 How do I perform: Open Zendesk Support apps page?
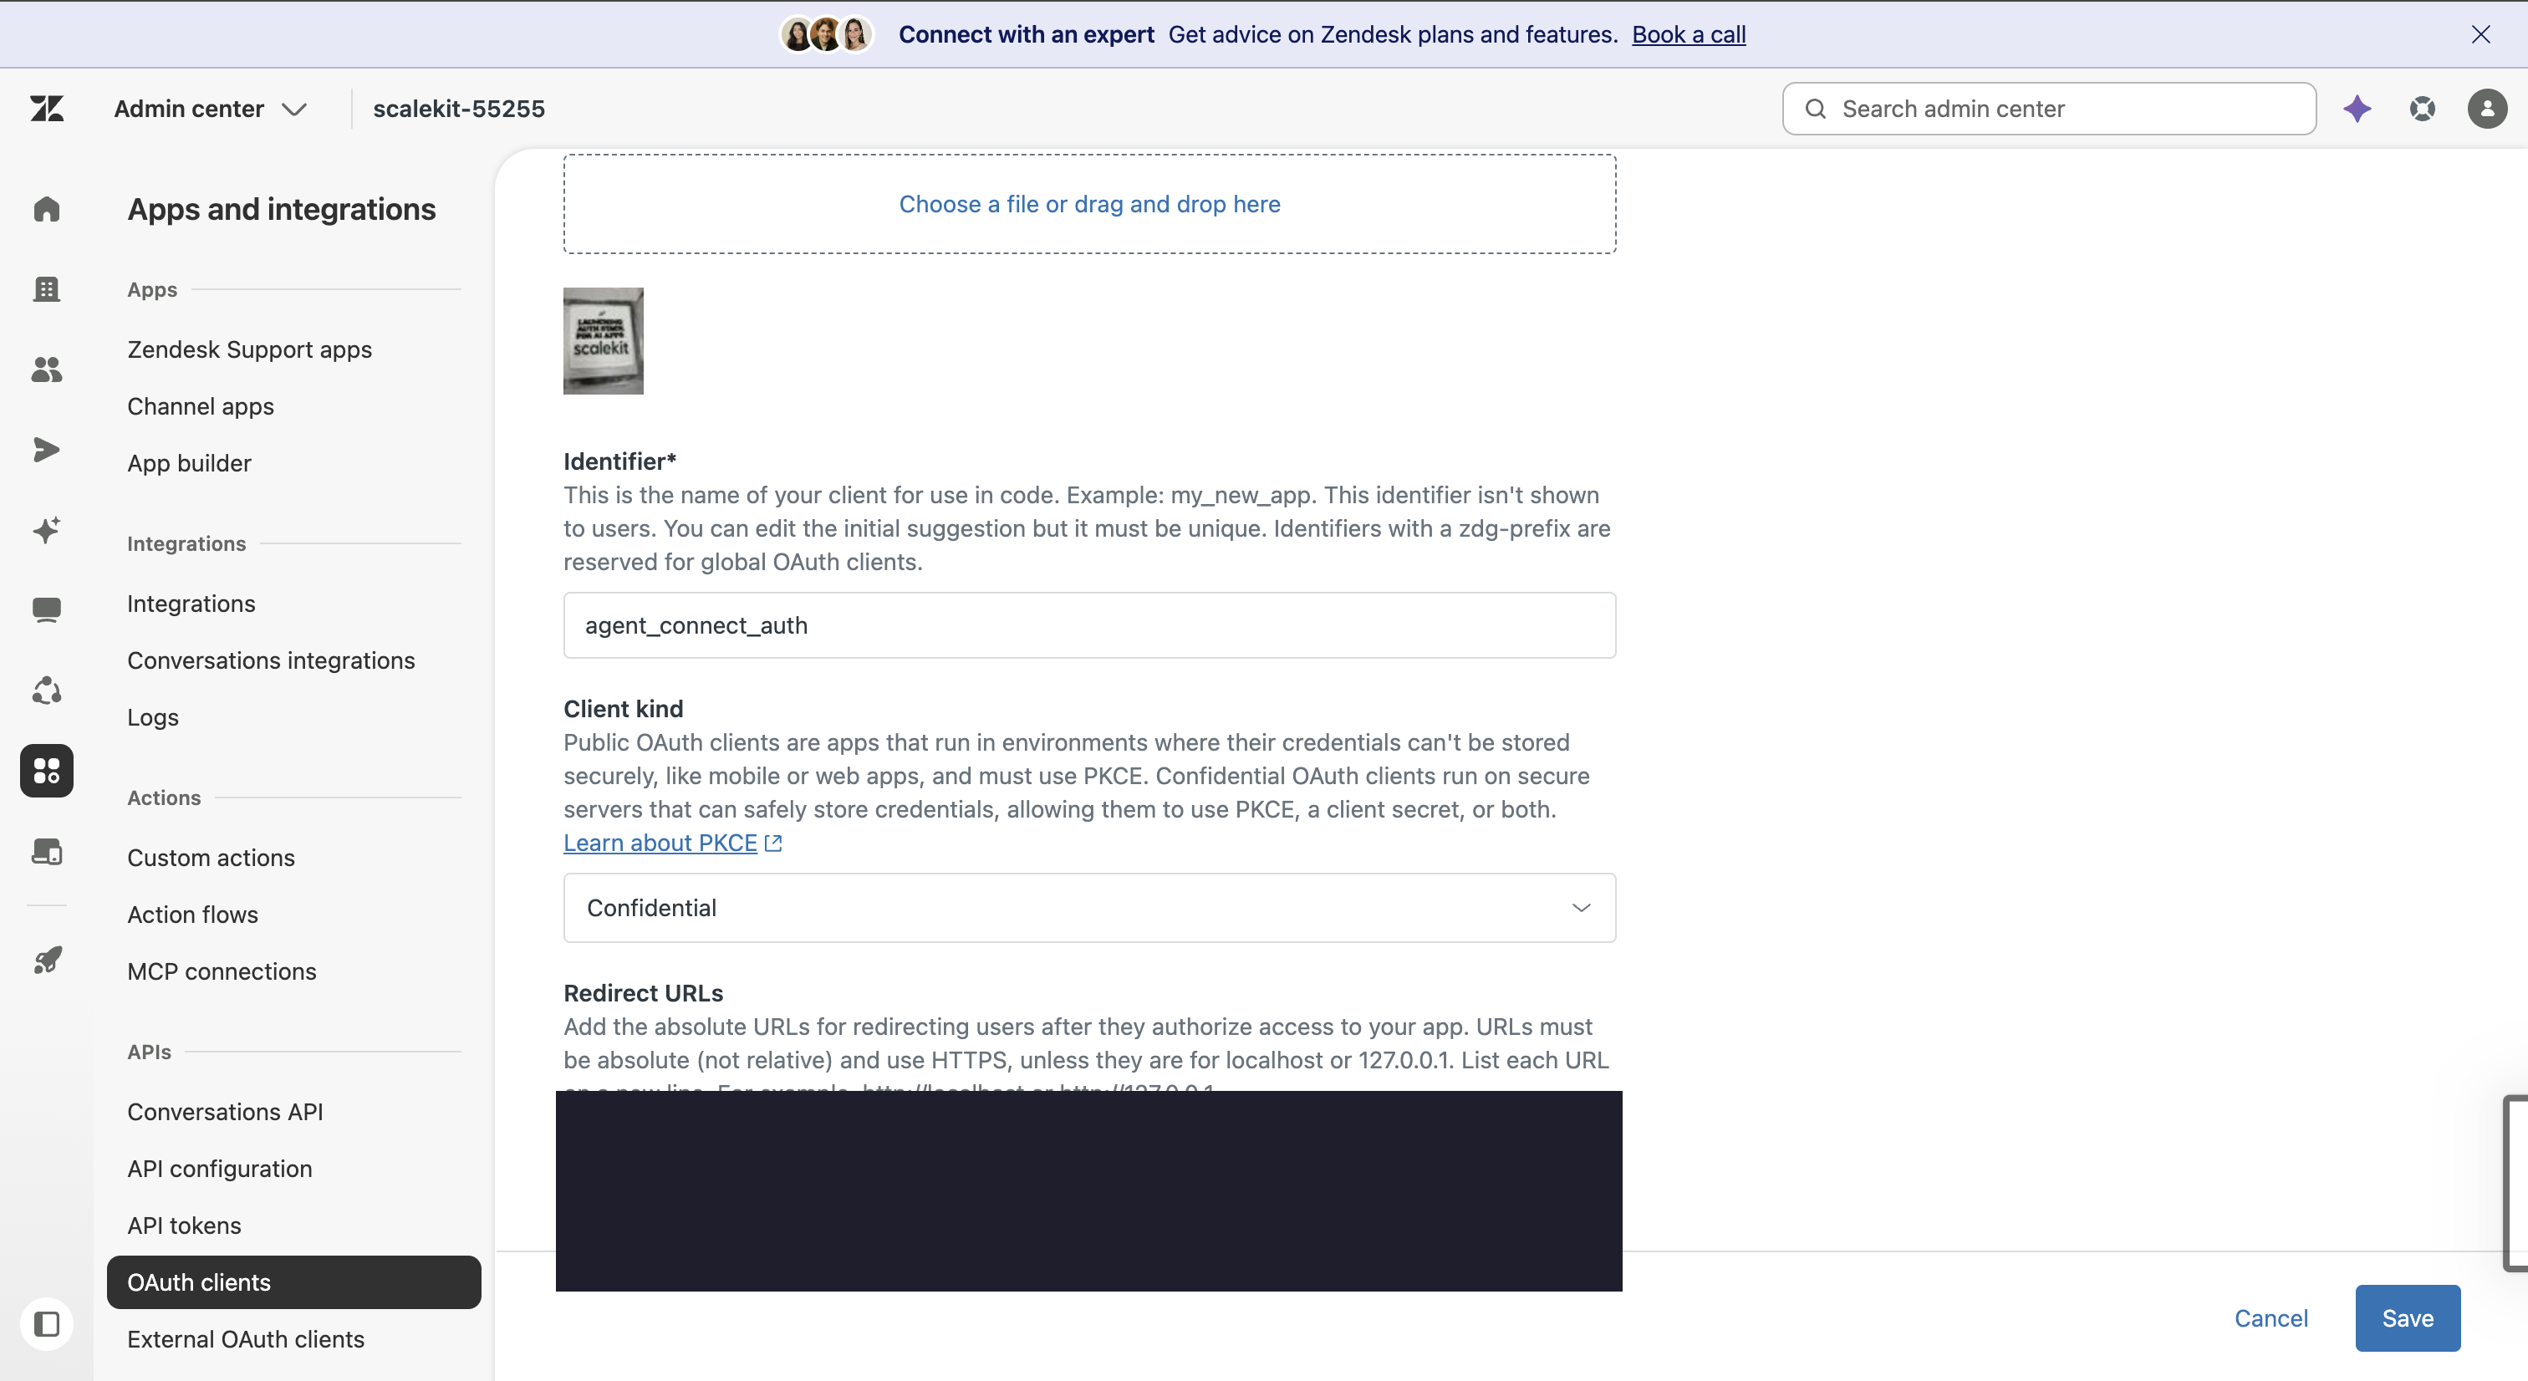pos(249,349)
